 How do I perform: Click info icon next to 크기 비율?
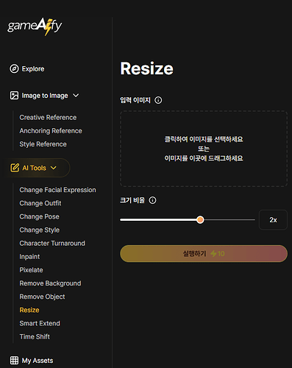click(152, 200)
